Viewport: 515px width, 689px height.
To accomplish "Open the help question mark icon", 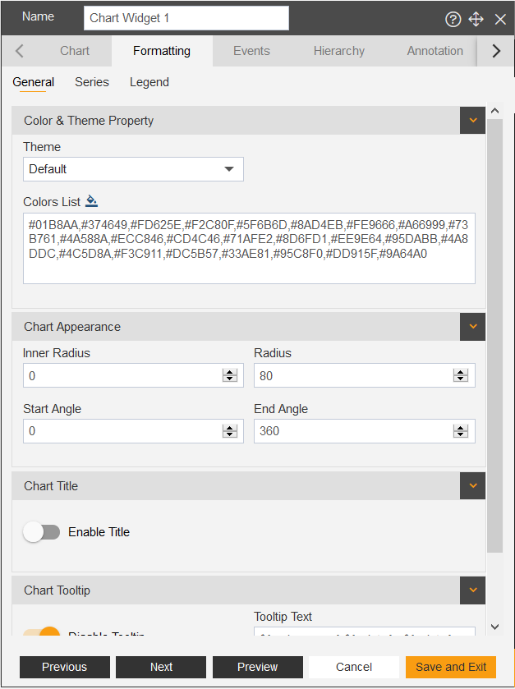I will click(x=453, y=19).
